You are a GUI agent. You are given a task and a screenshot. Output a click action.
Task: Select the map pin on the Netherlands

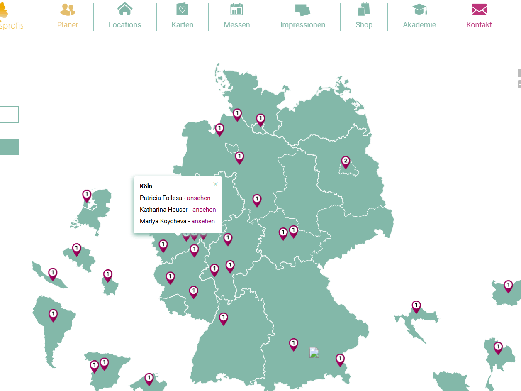coord(87,195)
